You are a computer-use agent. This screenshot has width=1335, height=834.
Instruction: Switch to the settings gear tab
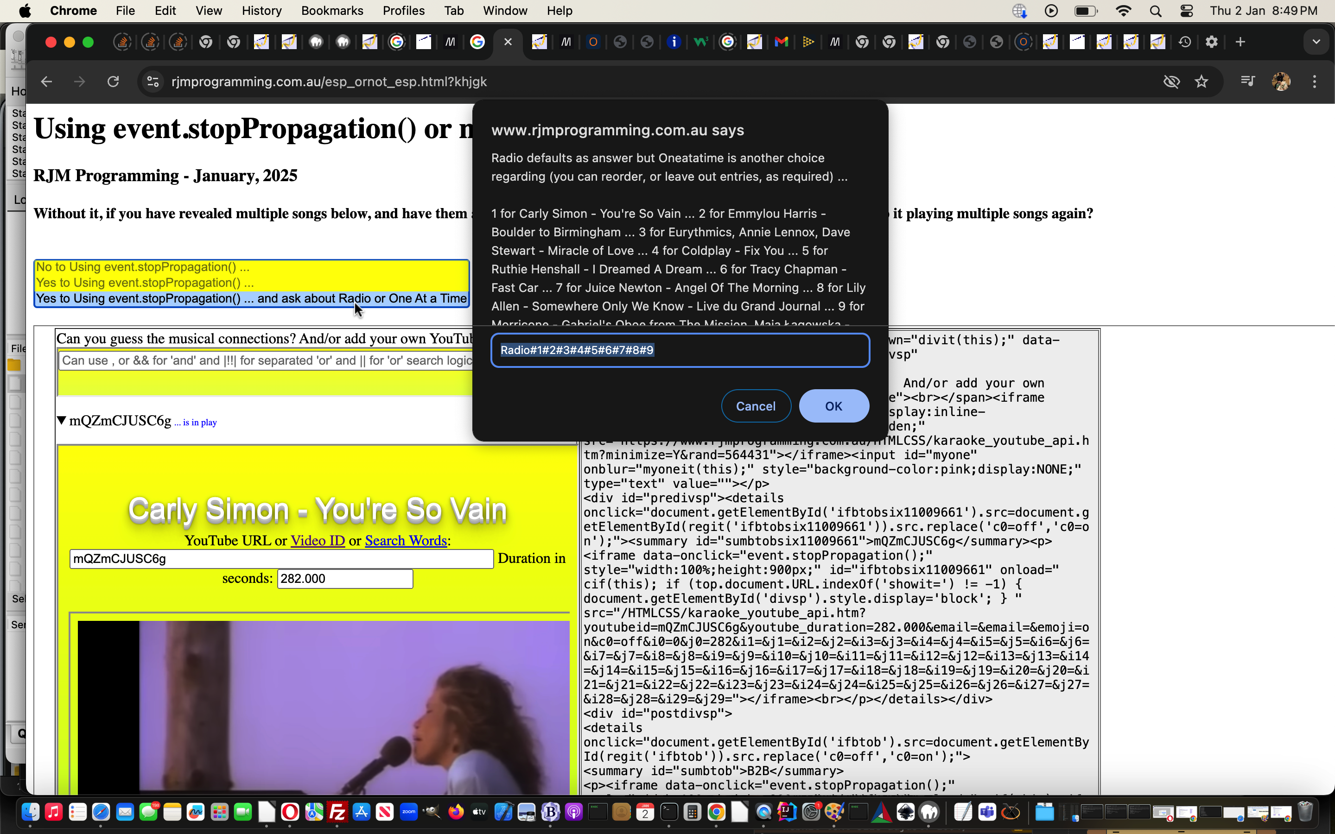coord(1211,42)
